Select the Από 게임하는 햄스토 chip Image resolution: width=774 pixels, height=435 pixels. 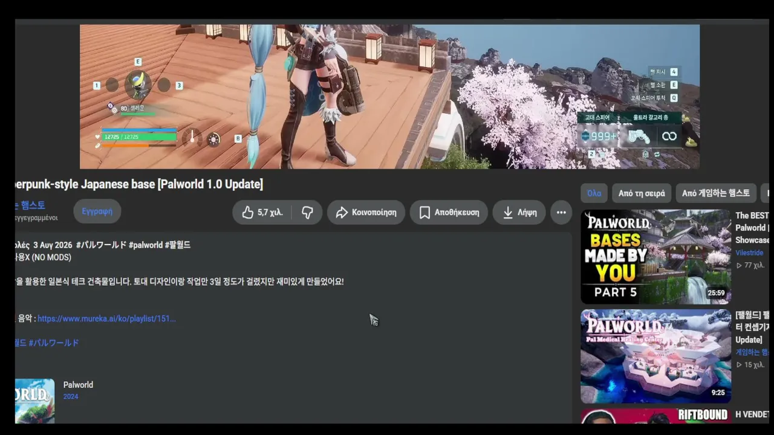pos(716,193)
